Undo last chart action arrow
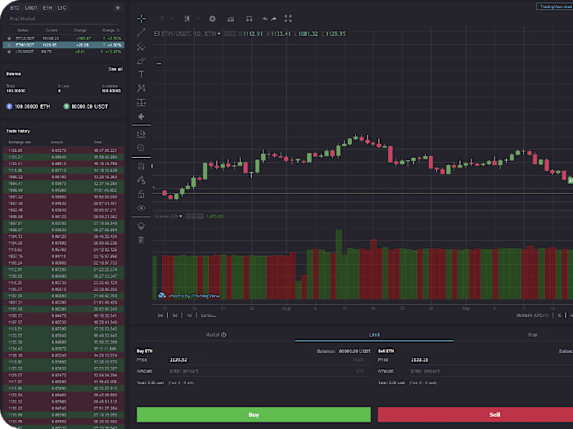Image resolution: width=573 pixels, height=429 pixels. 265,19
